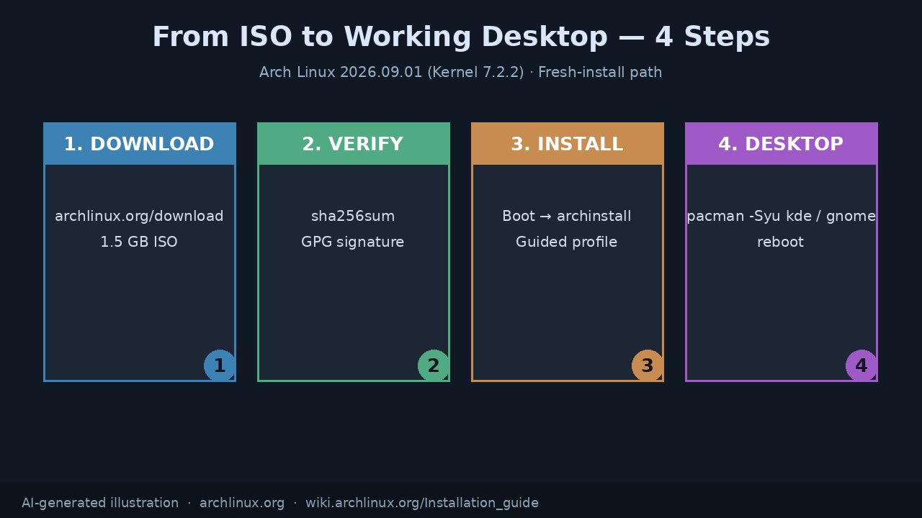Click the "Boot → archinstall" text
Screen dimensions: 922x518
click(x=567, y=217)
